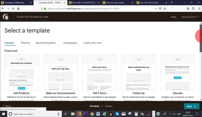Click the ENG language indicator
The image size is (202, 117).
pos(179,114)
